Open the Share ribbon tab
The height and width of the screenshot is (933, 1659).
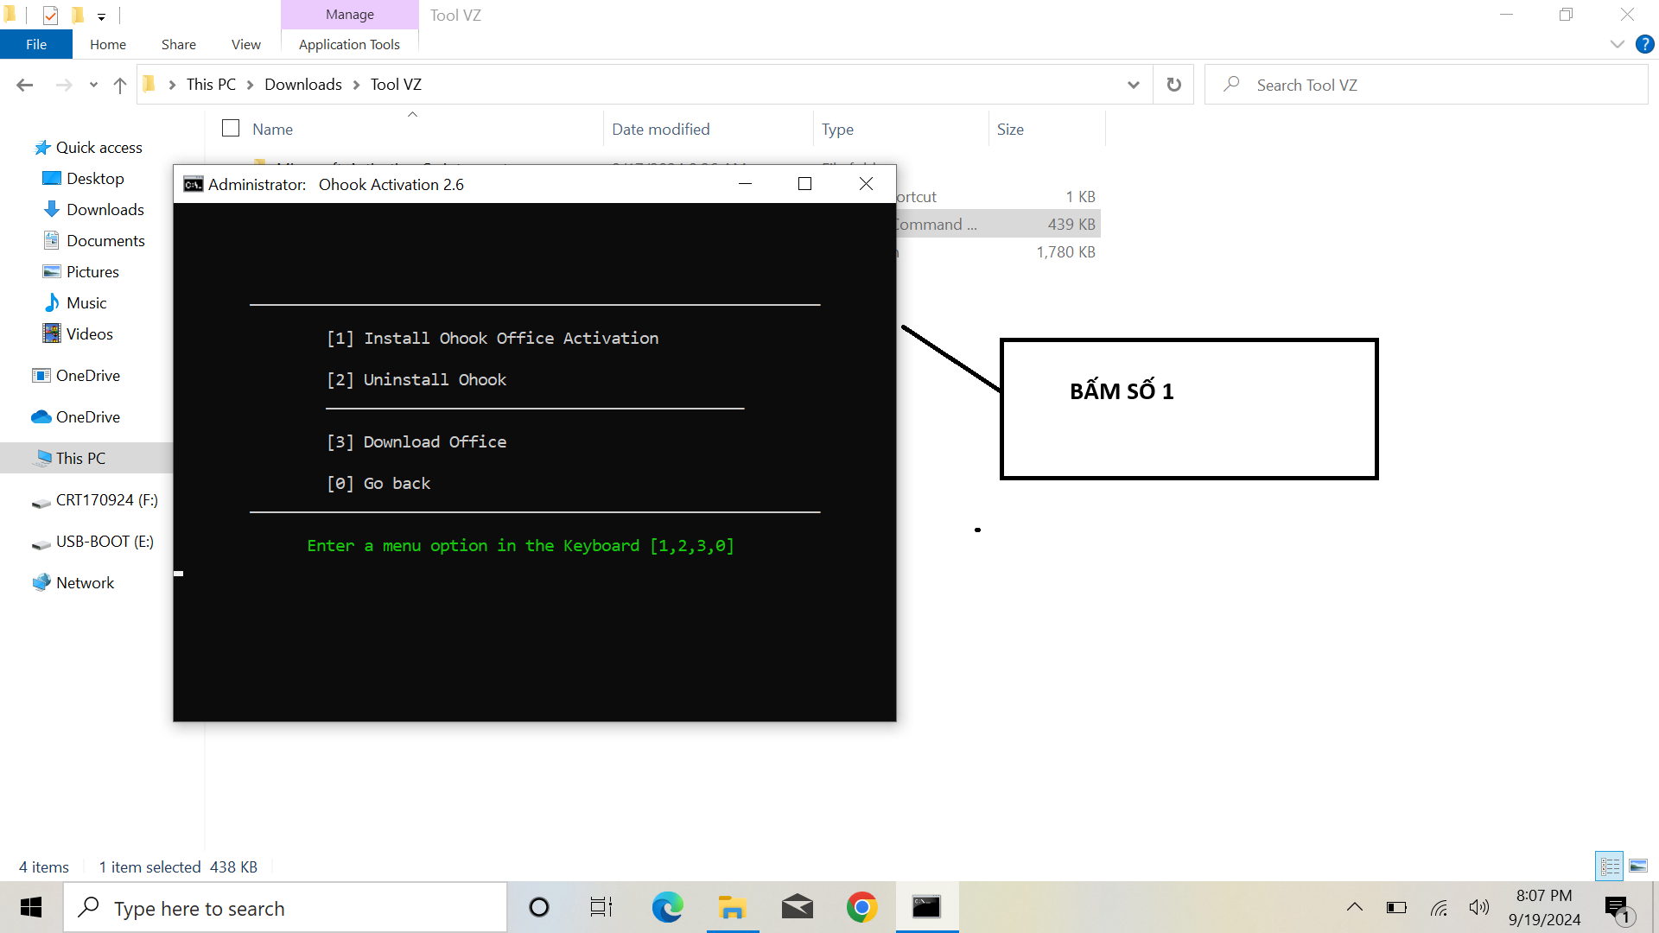click(x=179, y=44)
